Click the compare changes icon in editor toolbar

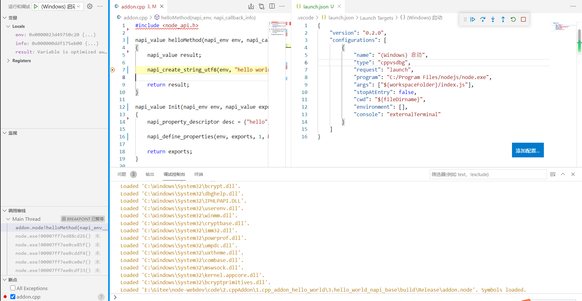tap(262, 6)
